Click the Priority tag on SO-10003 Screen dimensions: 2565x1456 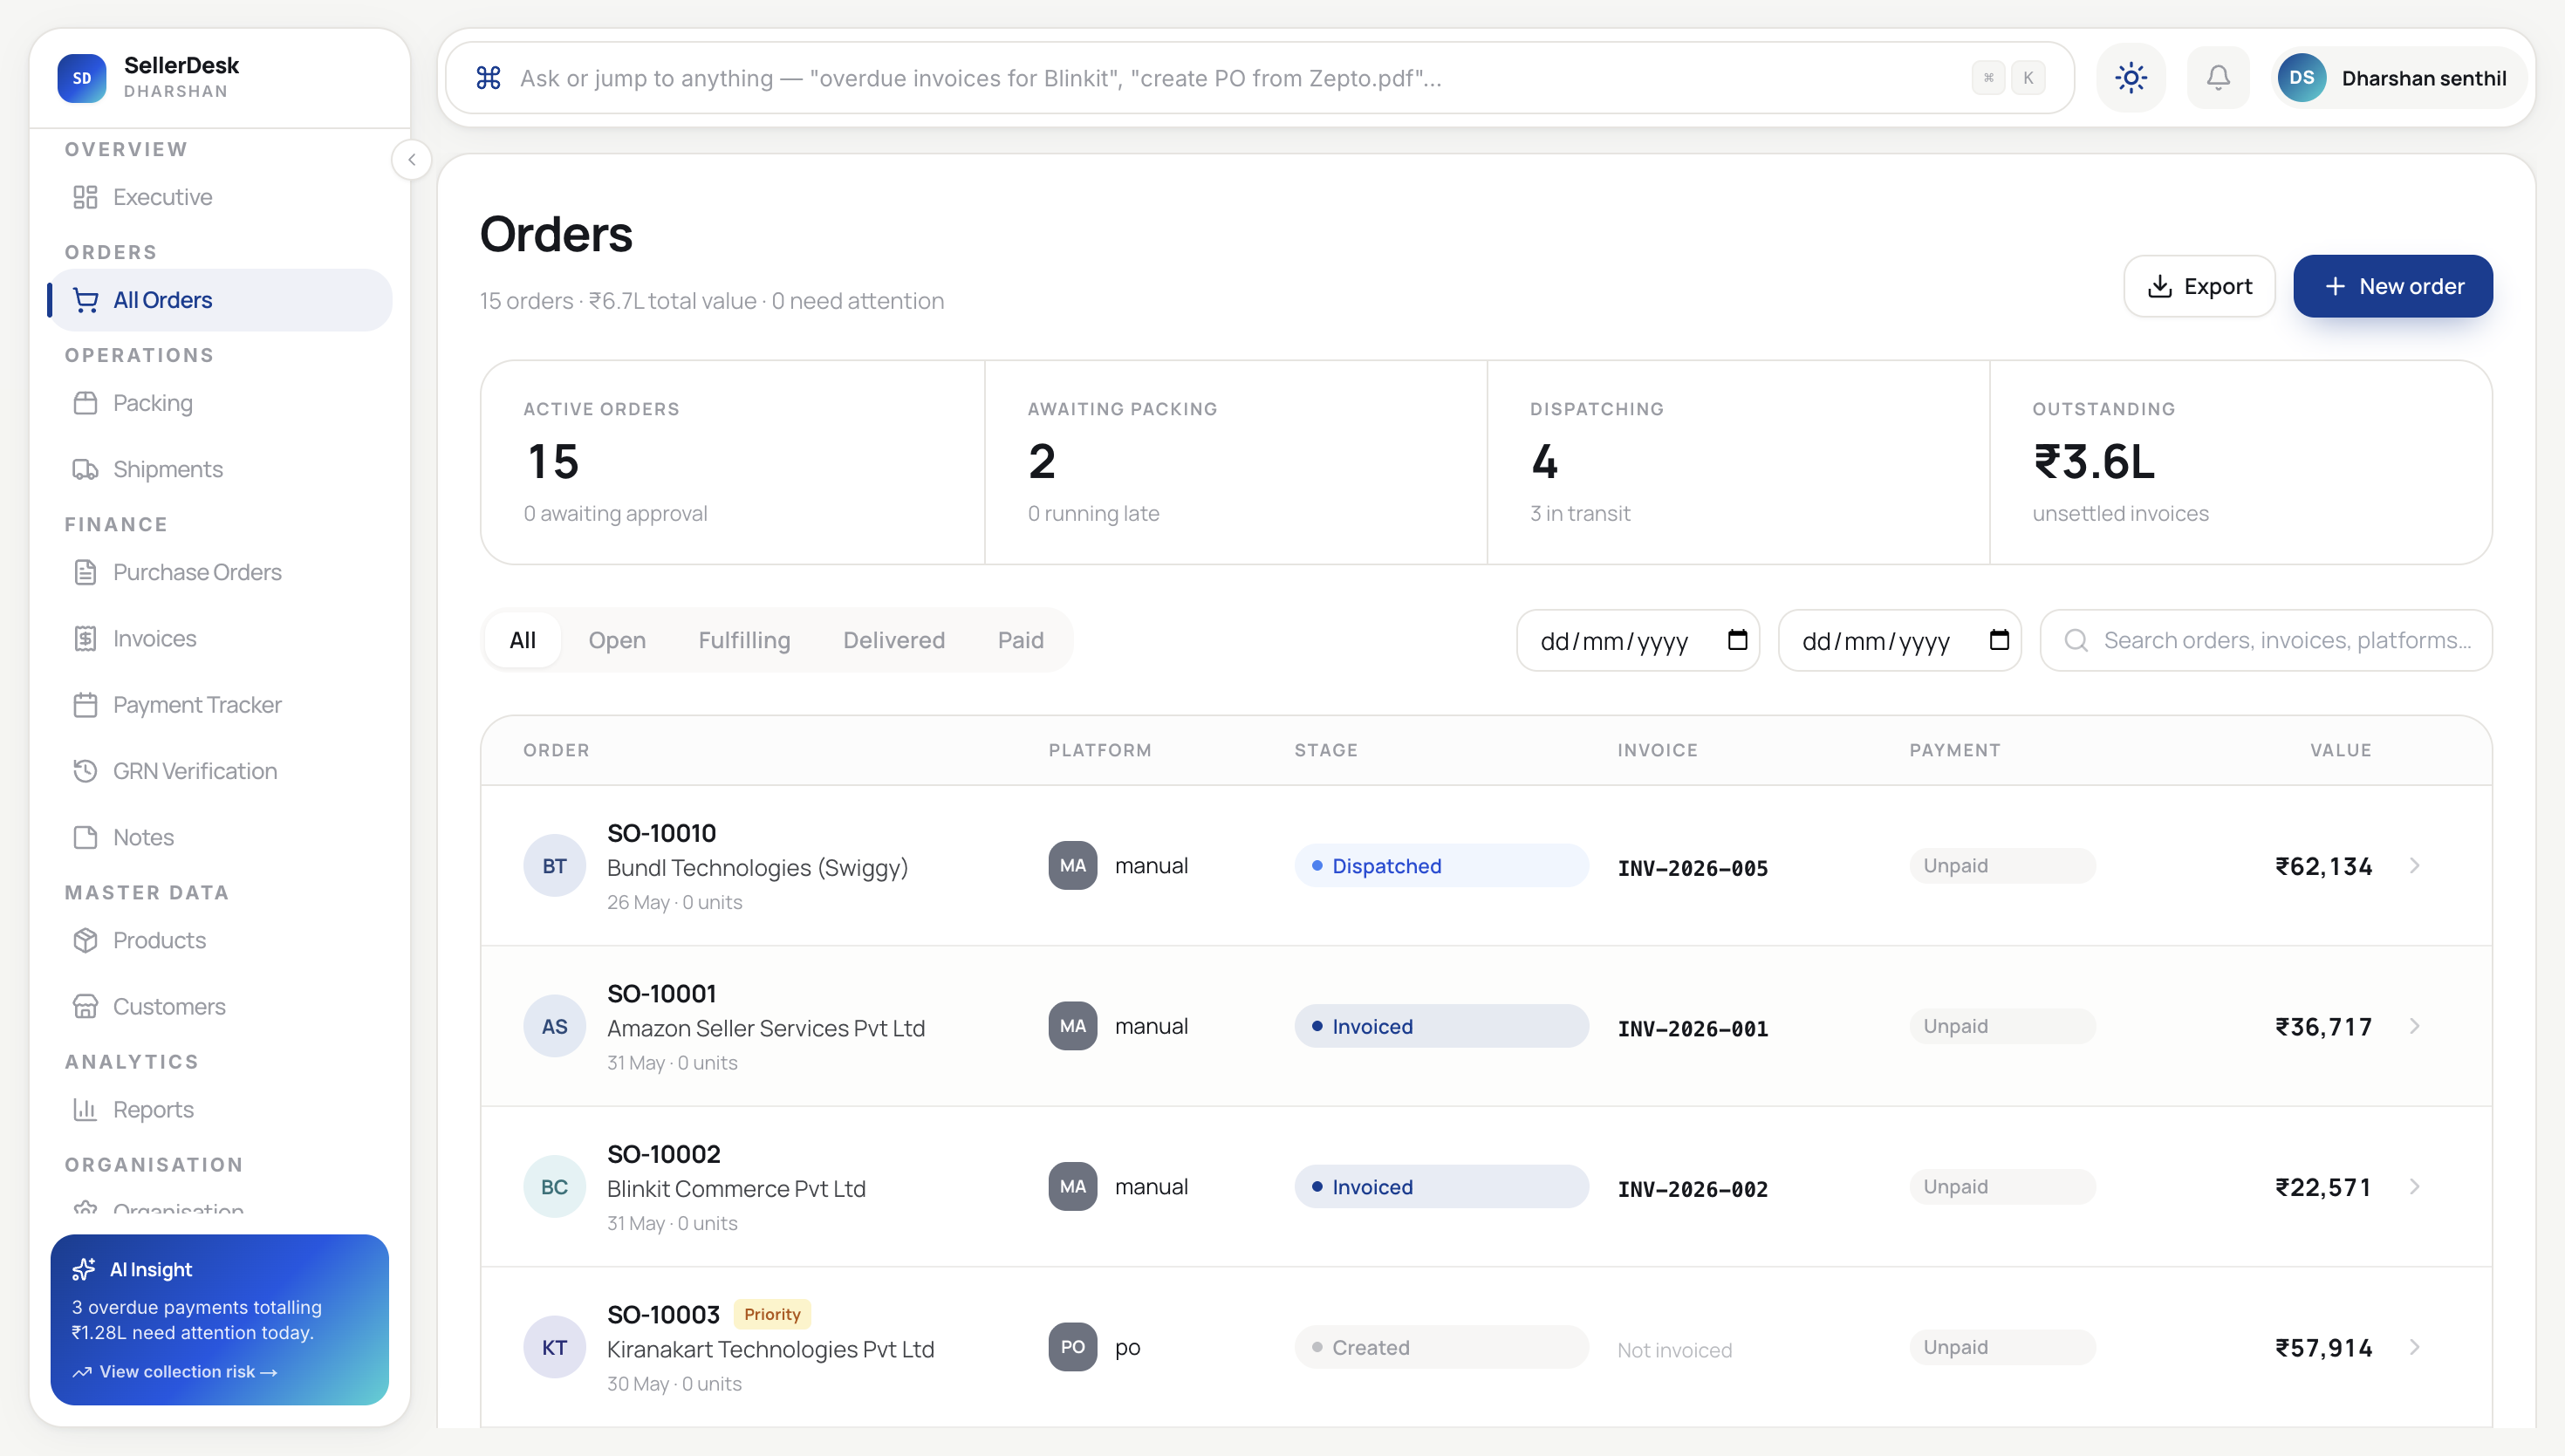click(772, 1314)
